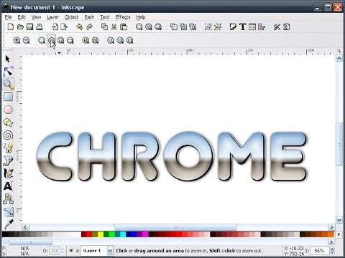Viewport: 345px width, 258px height.
Task: Select the Rectangle tool
Action: click(x=8, y=97)
